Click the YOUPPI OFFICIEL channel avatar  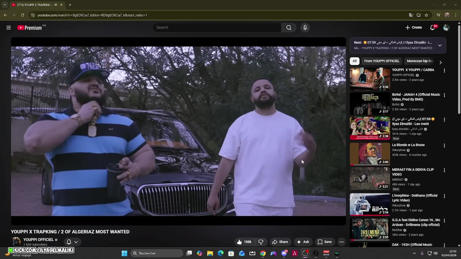tap(16, 242)
